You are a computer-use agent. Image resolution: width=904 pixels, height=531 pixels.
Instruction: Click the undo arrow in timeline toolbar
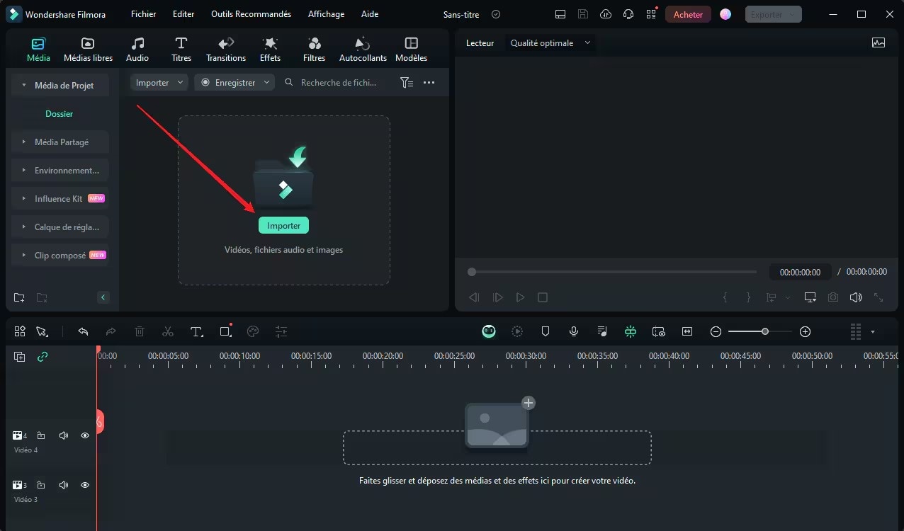coord(83,331)
